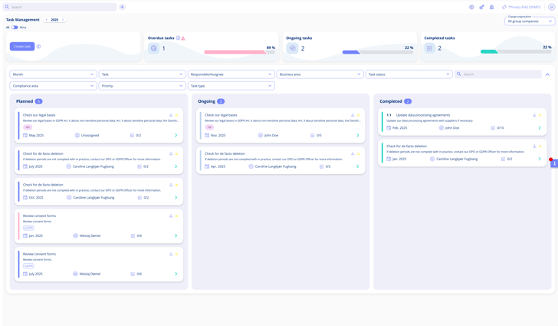The width and height of the screenshot is (558, 326).
Task: Open the Task filter dropdown
Action: click(142, 74)
